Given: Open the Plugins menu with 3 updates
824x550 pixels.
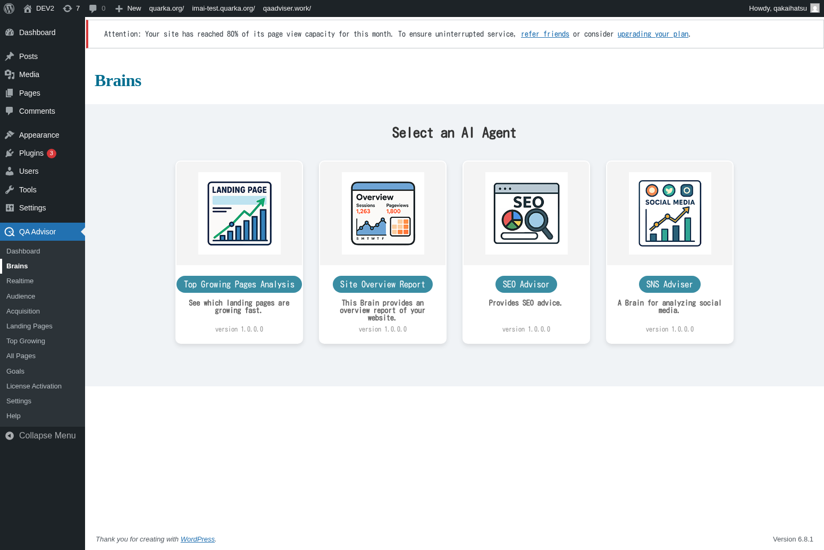Looking at the screenshot, I should coord(31,153).
